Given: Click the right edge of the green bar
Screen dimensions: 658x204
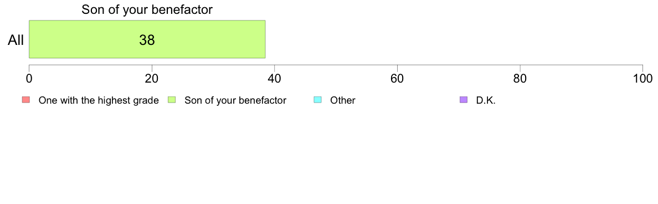Looking at the screenshot, I should (265, 39).
